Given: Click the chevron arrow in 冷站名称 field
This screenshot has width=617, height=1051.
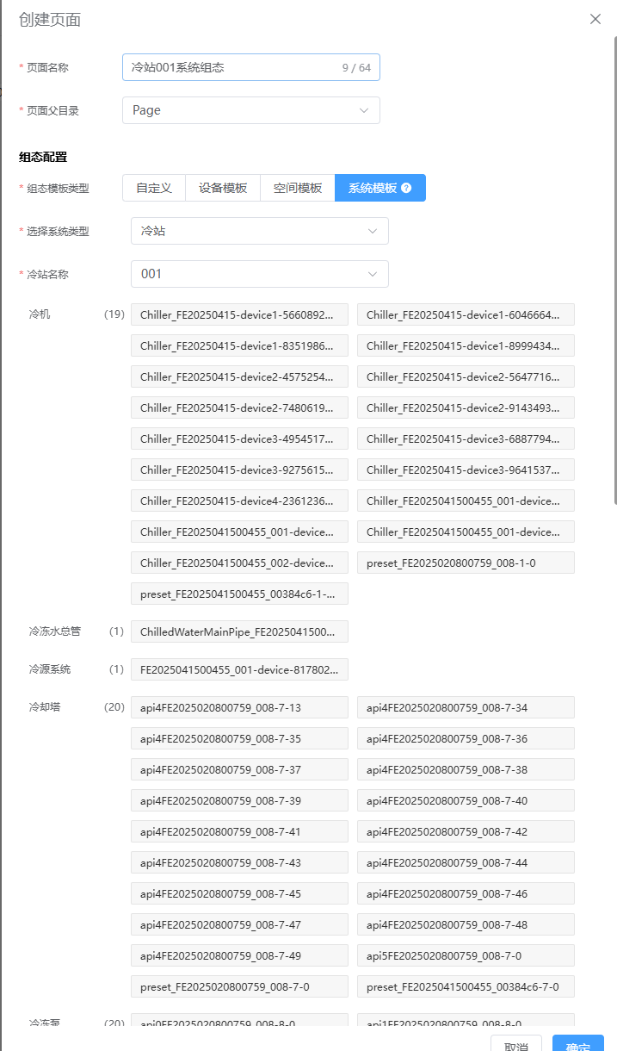Looking at the screenshot, I should click(373, 274).
